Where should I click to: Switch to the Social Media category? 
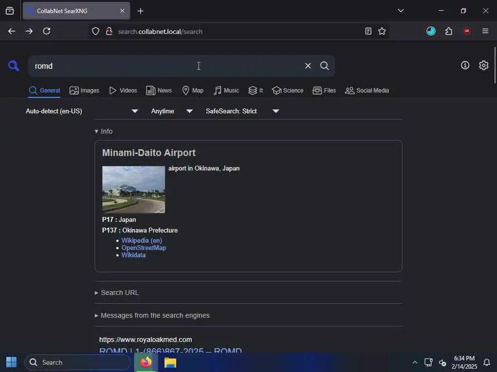(x=367, y=91)
